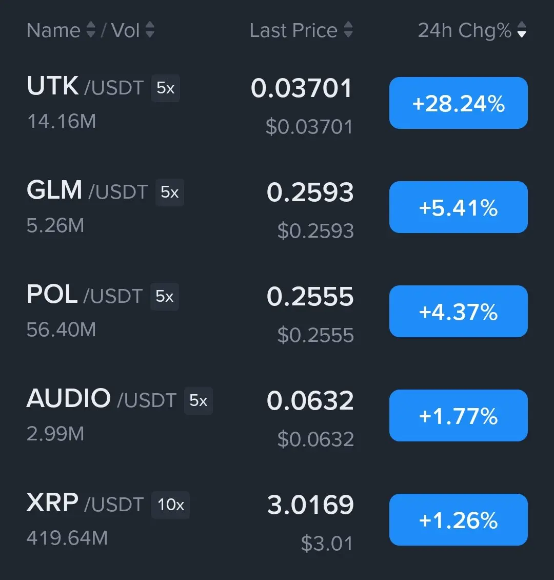Click the Last Price column header
This screenshot has width=554, height=580.
[293, 30]
